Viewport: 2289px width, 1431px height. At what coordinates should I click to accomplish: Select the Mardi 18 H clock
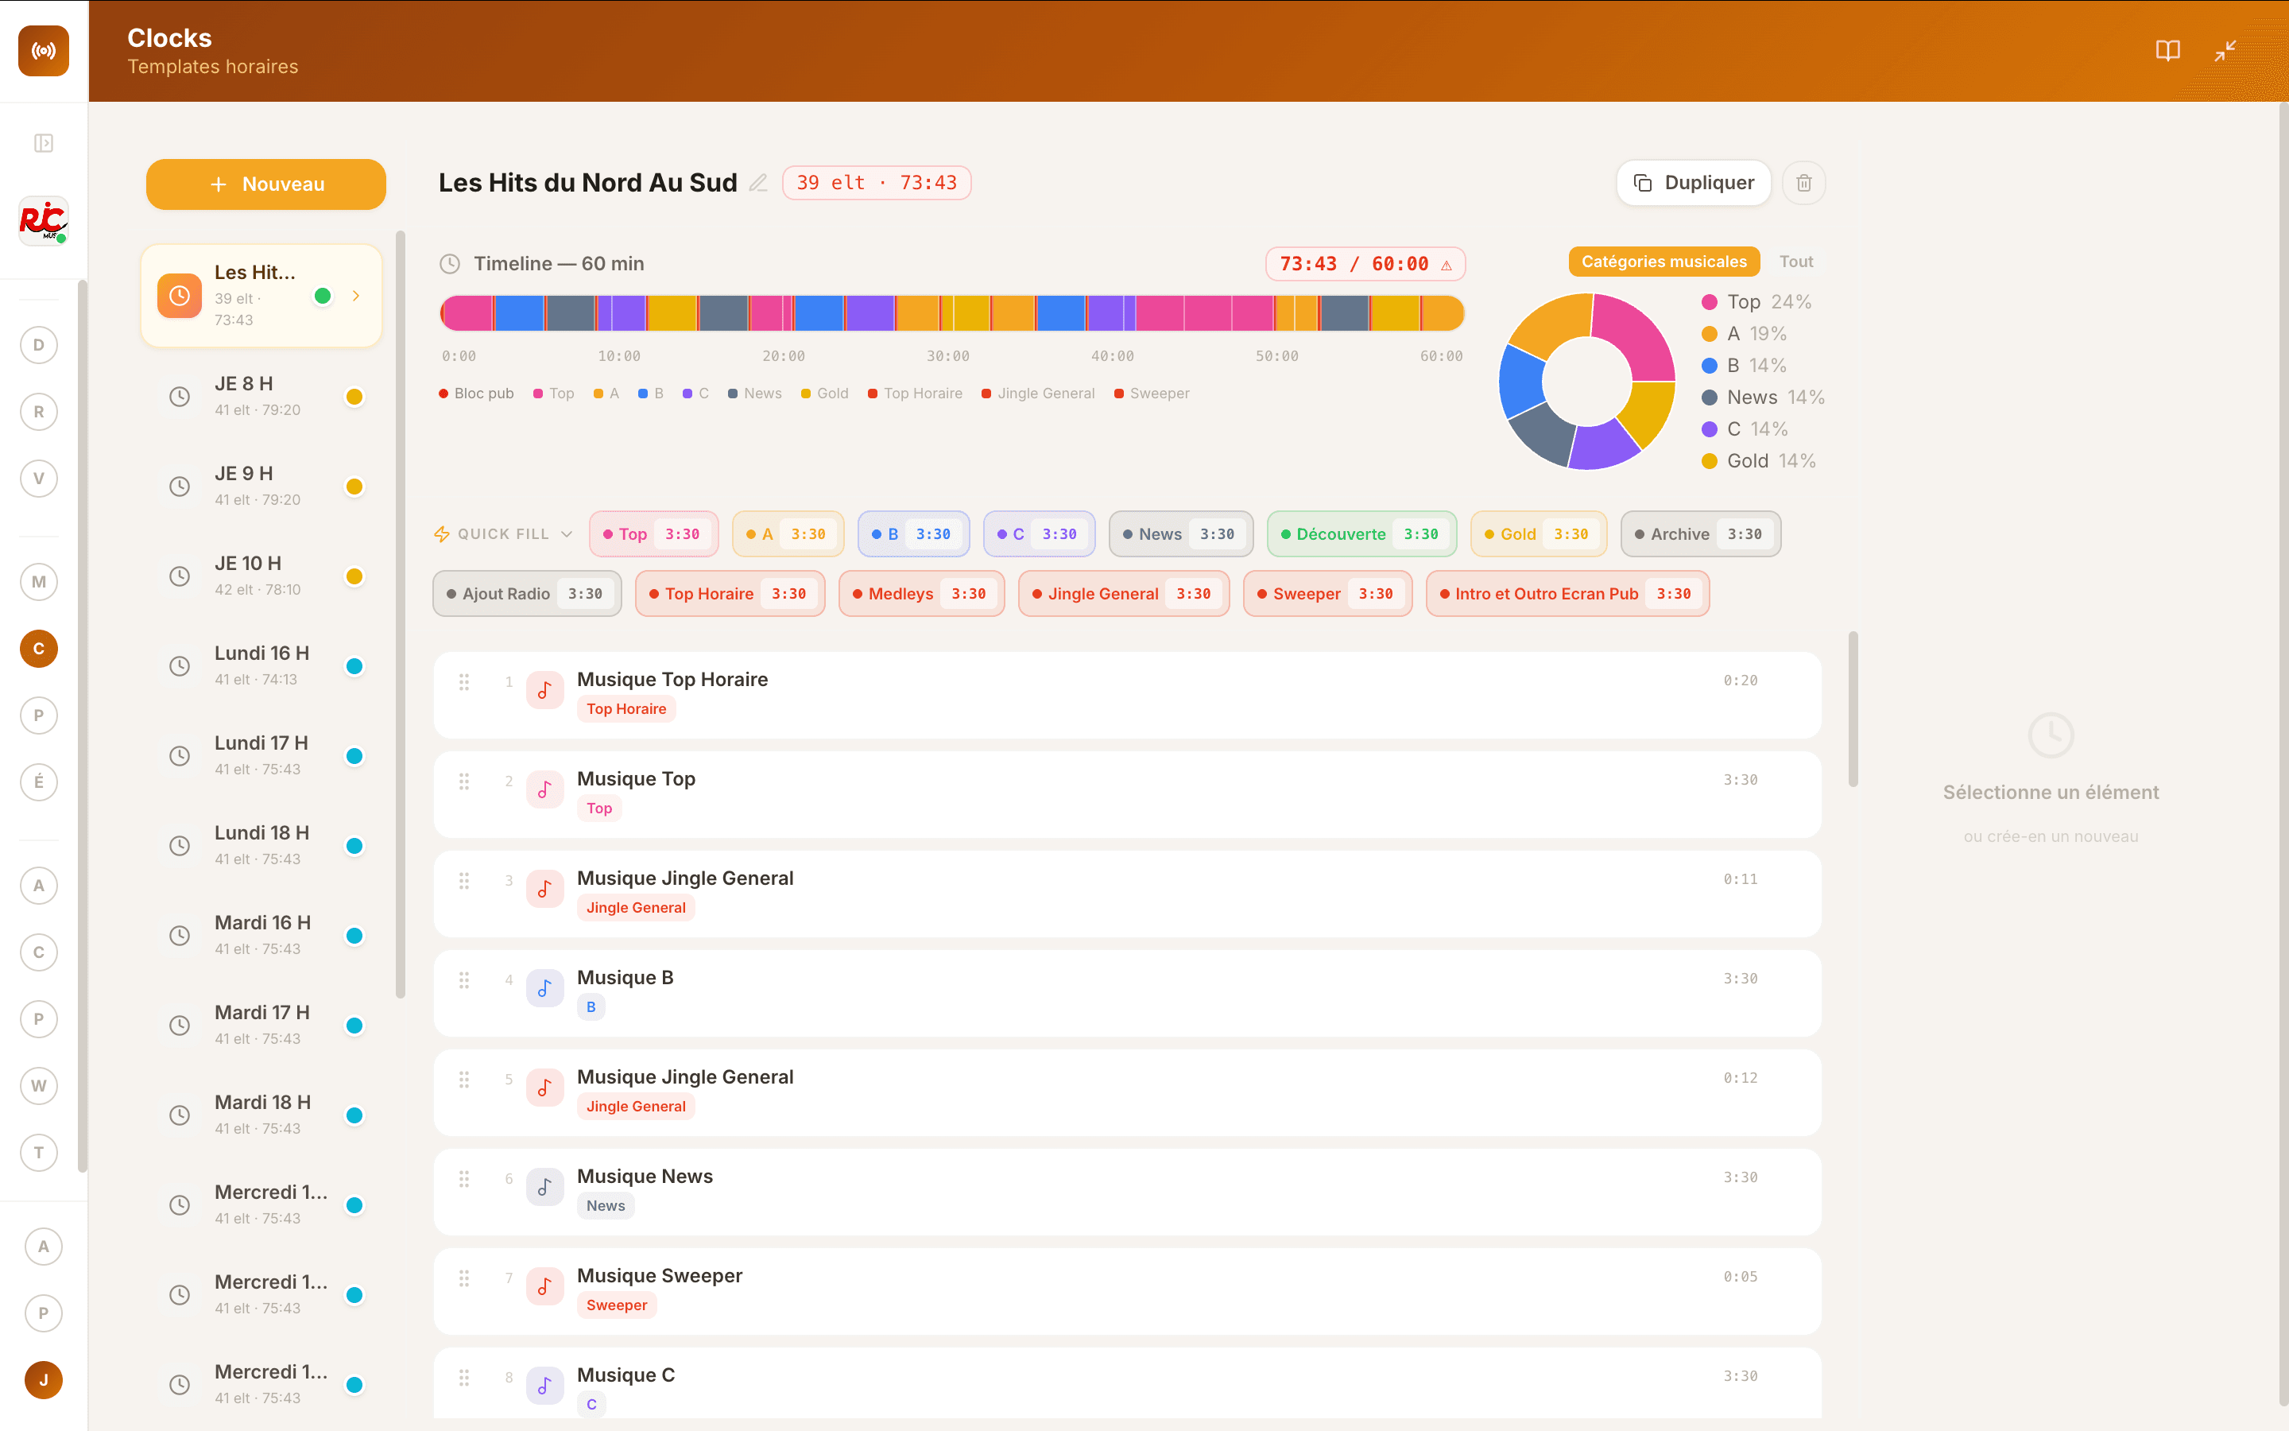262,1115
